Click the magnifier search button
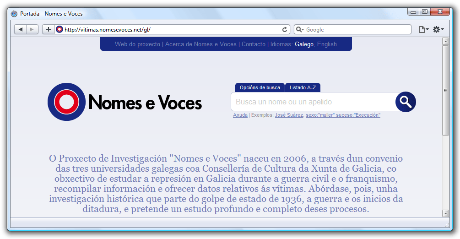The height and width of the screenshot is (239, 460). coord(406,102)
